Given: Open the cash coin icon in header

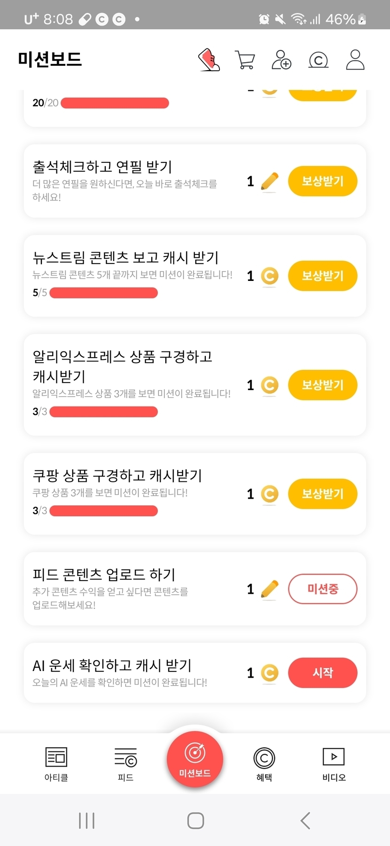Looking at the screenshot, I should coord(318,60).
